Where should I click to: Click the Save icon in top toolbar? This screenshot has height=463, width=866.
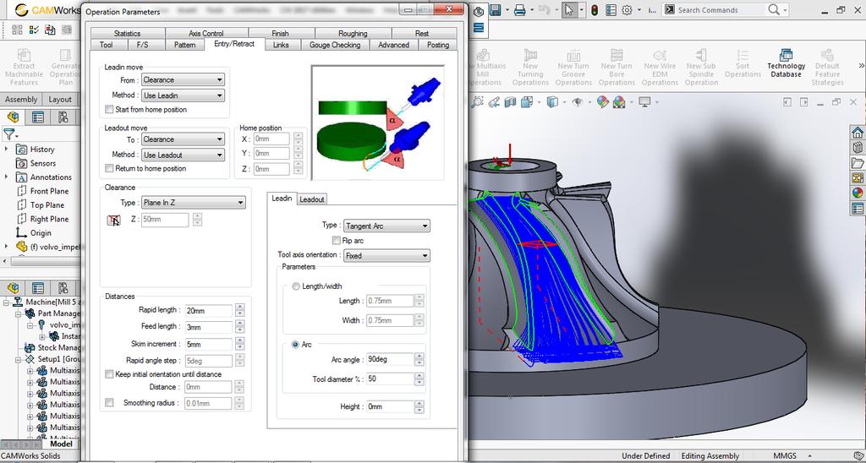pyautogui.click(x=495, y=10)
